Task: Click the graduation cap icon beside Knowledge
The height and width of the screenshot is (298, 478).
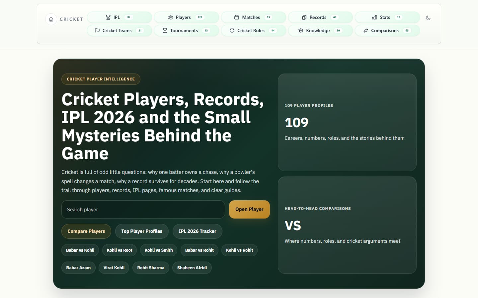Action: [301, 30]
